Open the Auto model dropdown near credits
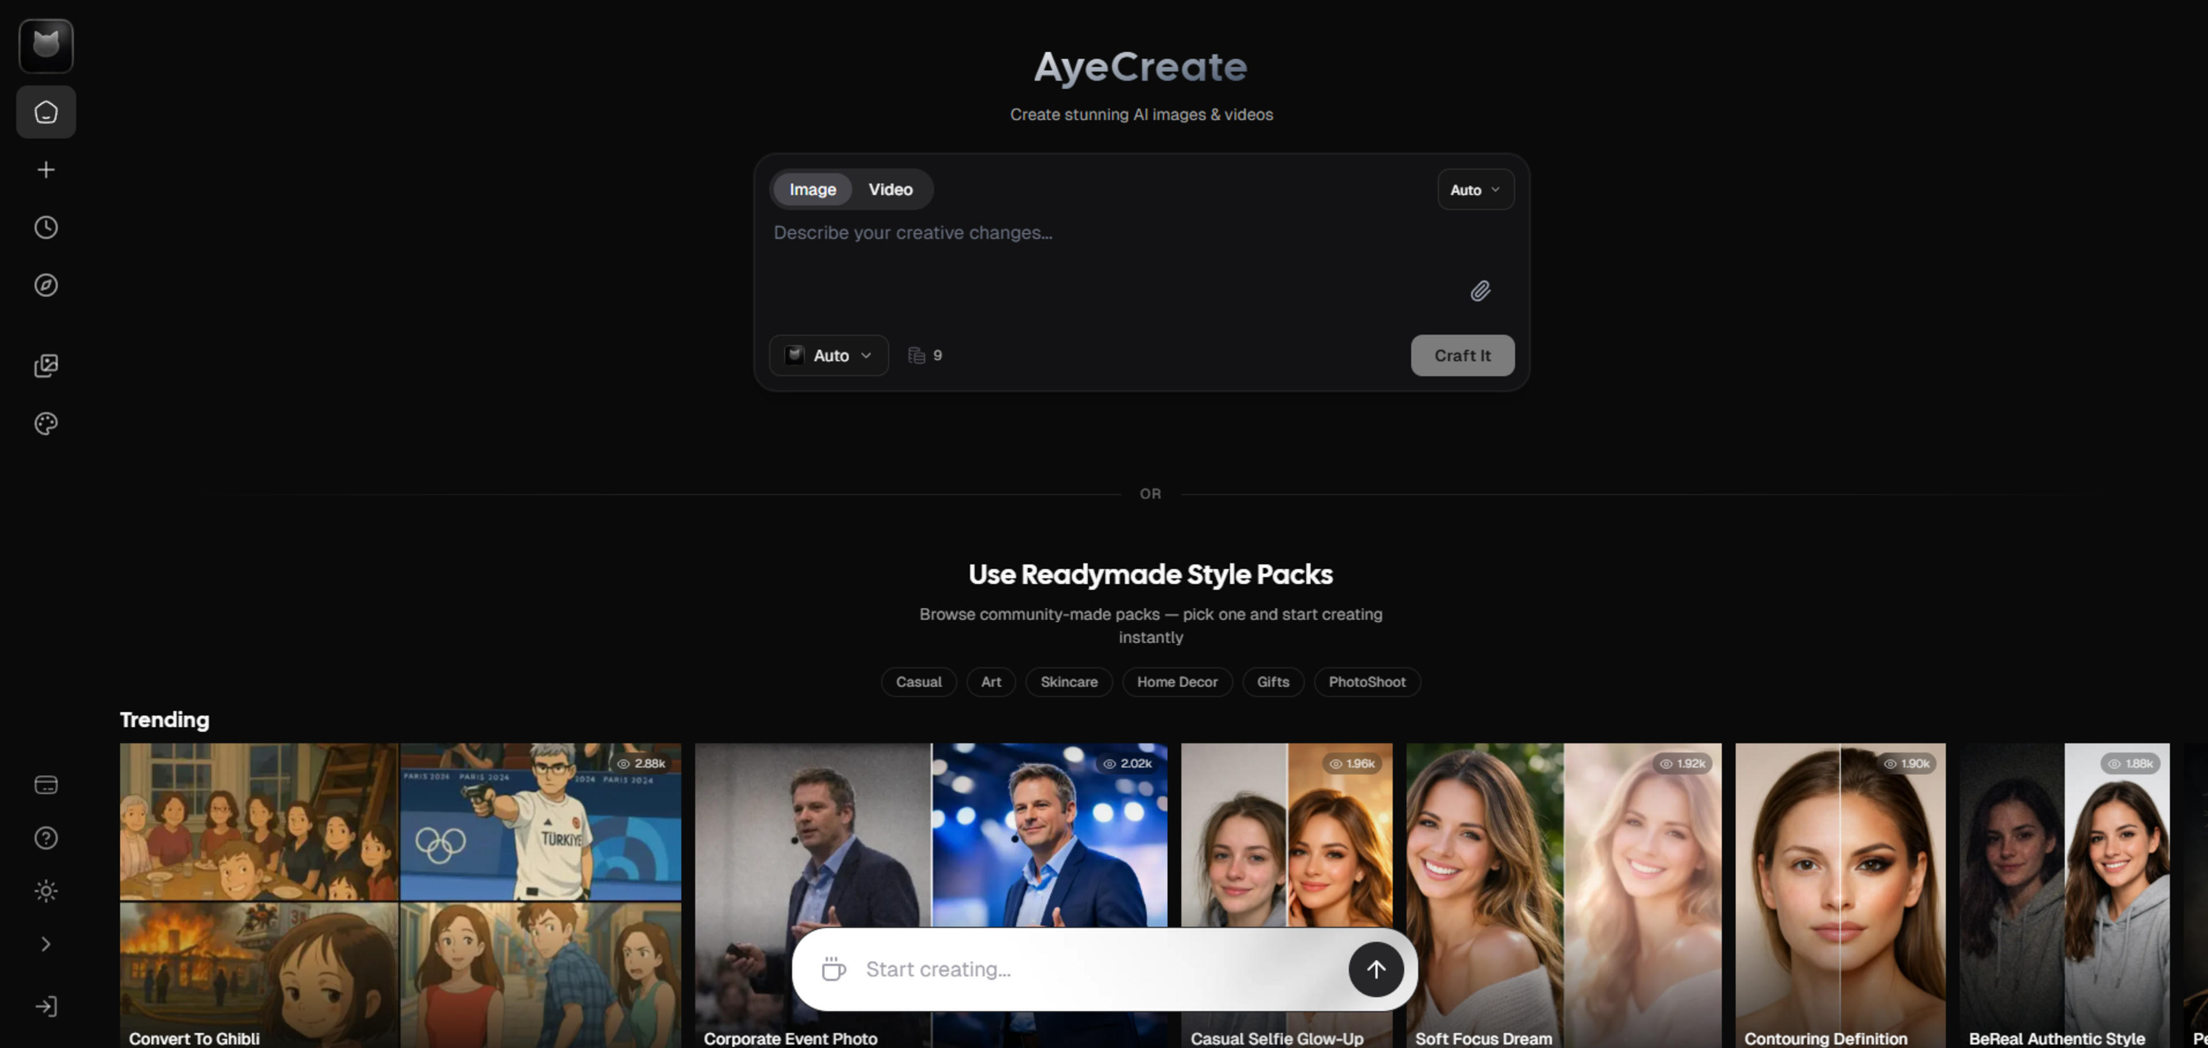This screenshot has height=1048, width=2208. pyautogui.click(x=829, y=355)
